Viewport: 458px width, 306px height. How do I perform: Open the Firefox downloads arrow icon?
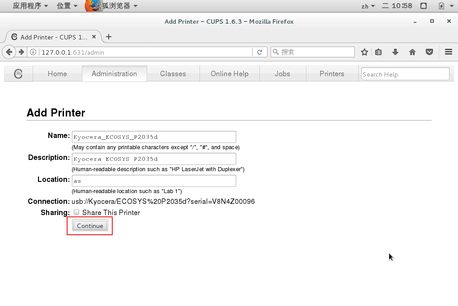click(395, 52)
